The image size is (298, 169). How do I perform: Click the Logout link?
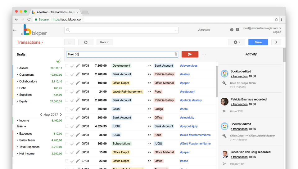point(277,32)
